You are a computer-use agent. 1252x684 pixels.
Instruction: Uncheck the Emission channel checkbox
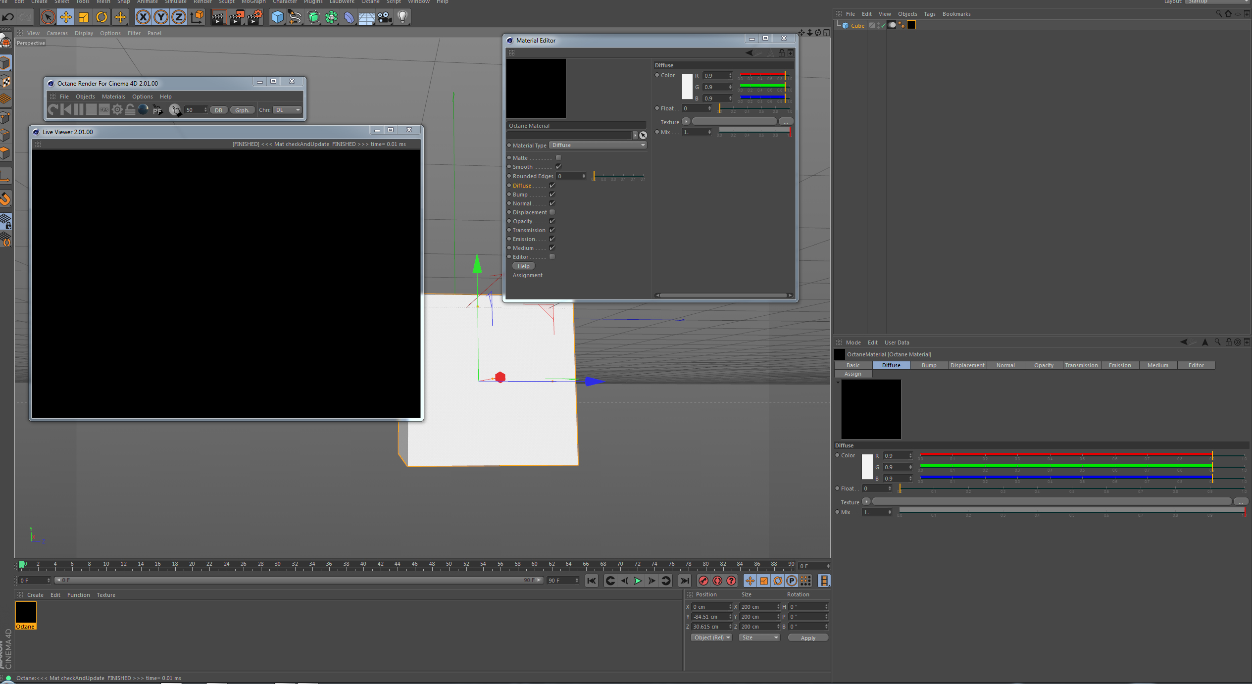[x=552, y=239]
